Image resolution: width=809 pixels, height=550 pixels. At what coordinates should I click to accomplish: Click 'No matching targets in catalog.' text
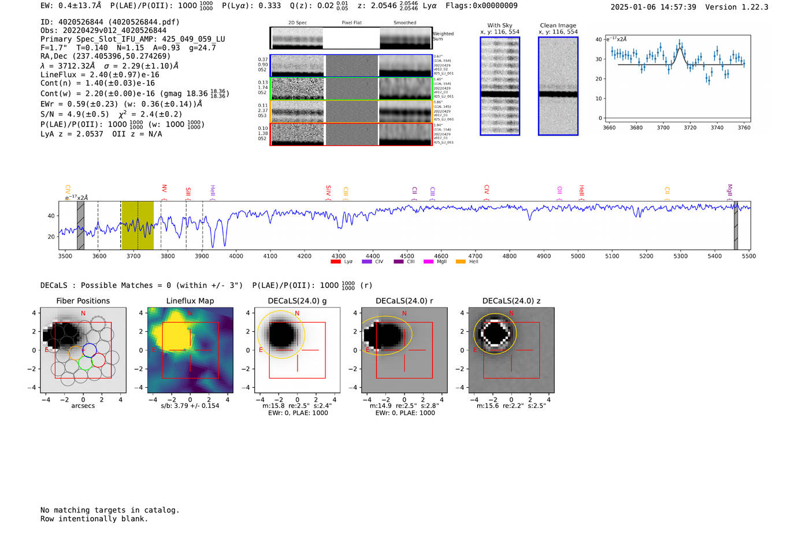[110, 510]
